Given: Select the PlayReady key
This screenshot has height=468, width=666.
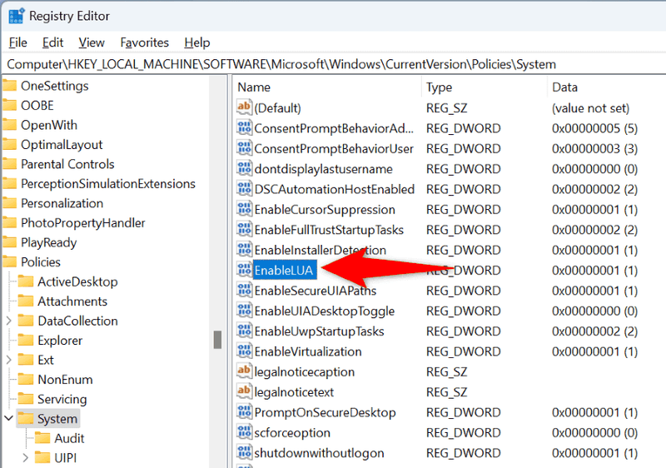Looking at the screenshot, I should point(49,242).
